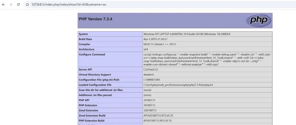Select '20180731' in the PHP Extension row

click(x=149, y=105)
